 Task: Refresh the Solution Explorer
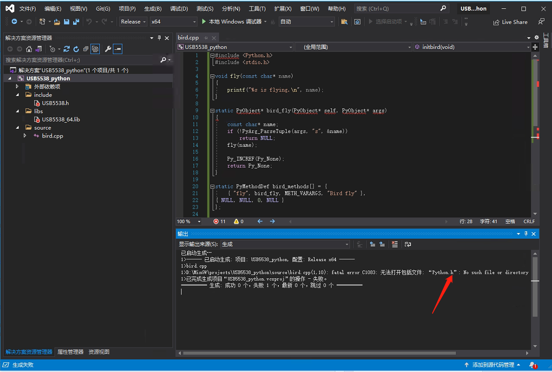coord(77,48)
